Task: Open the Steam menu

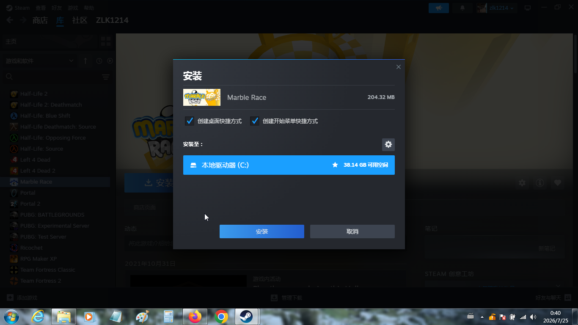Action: (18, 8)
